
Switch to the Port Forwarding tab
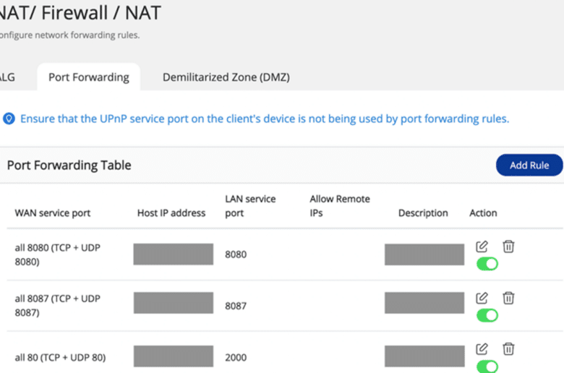coord(88,77)
